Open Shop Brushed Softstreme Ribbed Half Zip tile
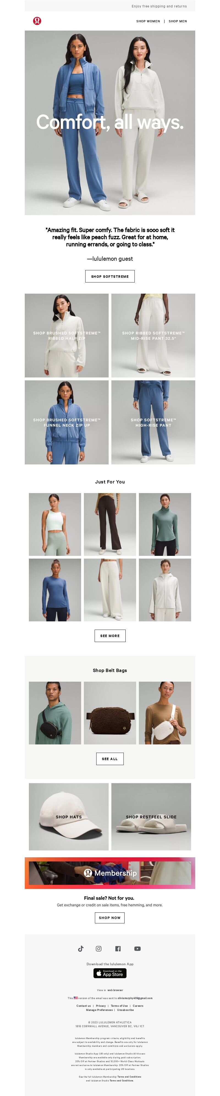The width and height of the screenshot is (220, 1096). (67, 335)
